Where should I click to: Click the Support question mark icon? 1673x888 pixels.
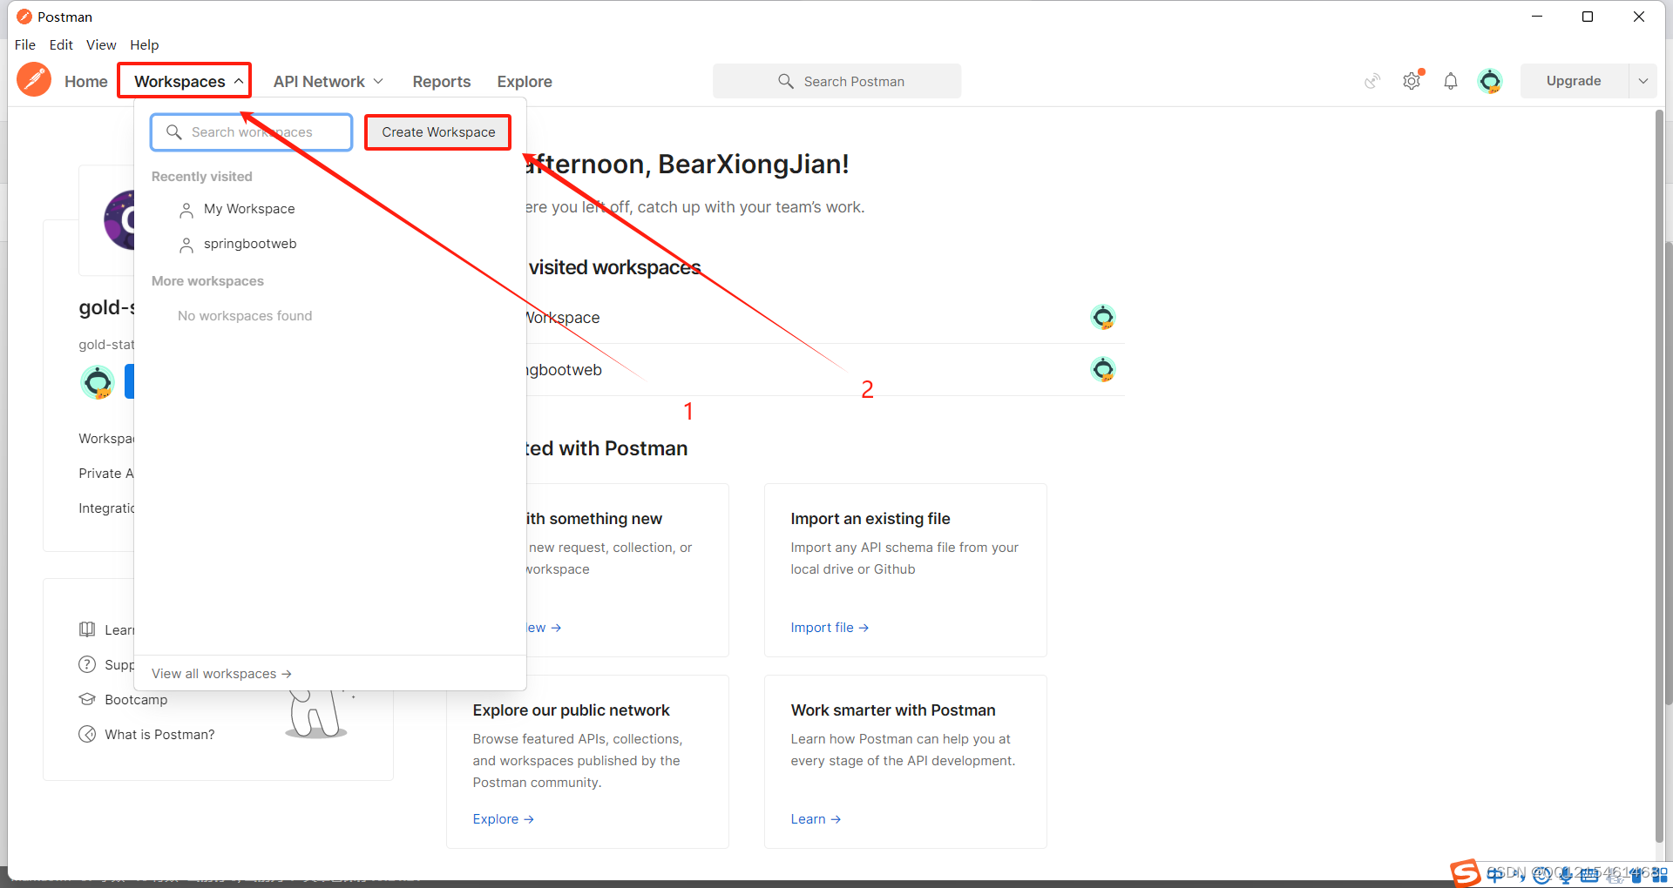(x=87, y=664)
